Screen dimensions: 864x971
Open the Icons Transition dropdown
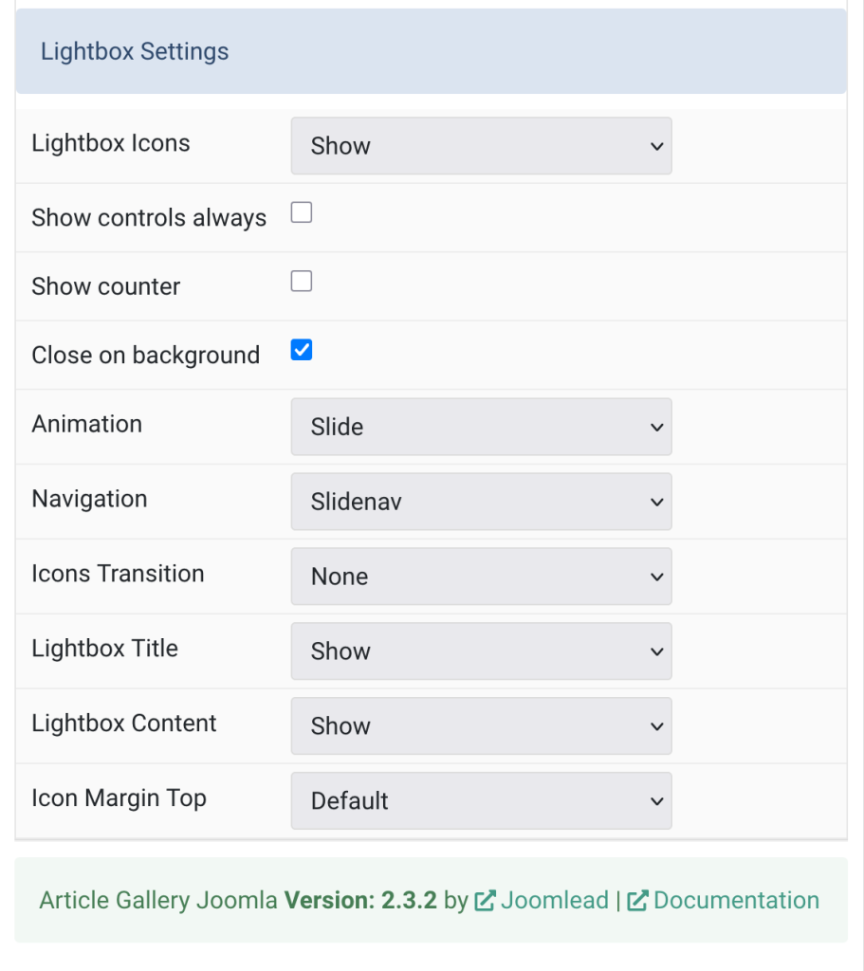pos(480,577)
